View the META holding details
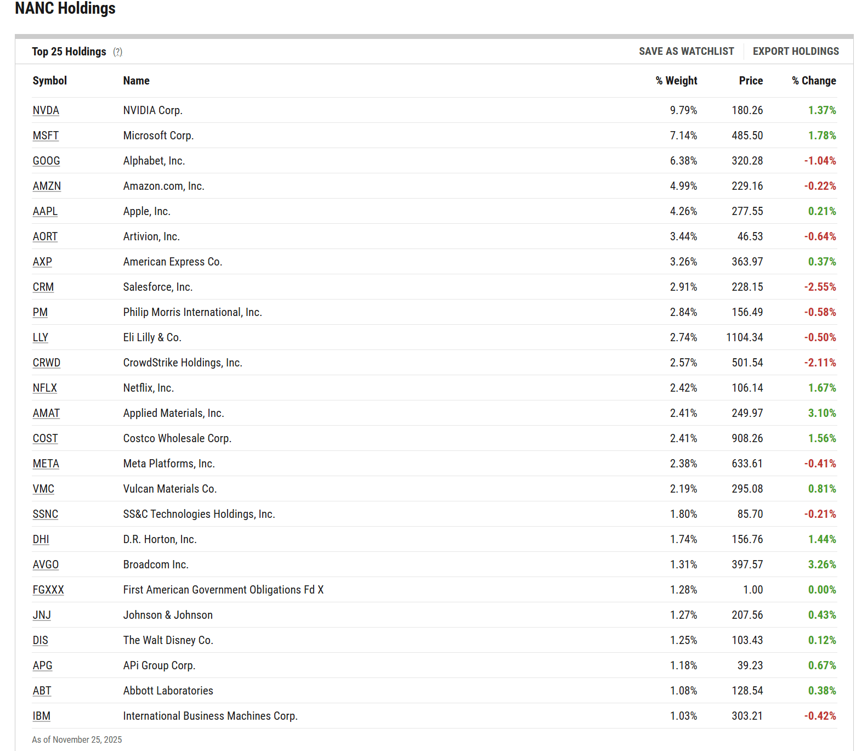This screenshot has width=856, height=751. pos(46,464)
